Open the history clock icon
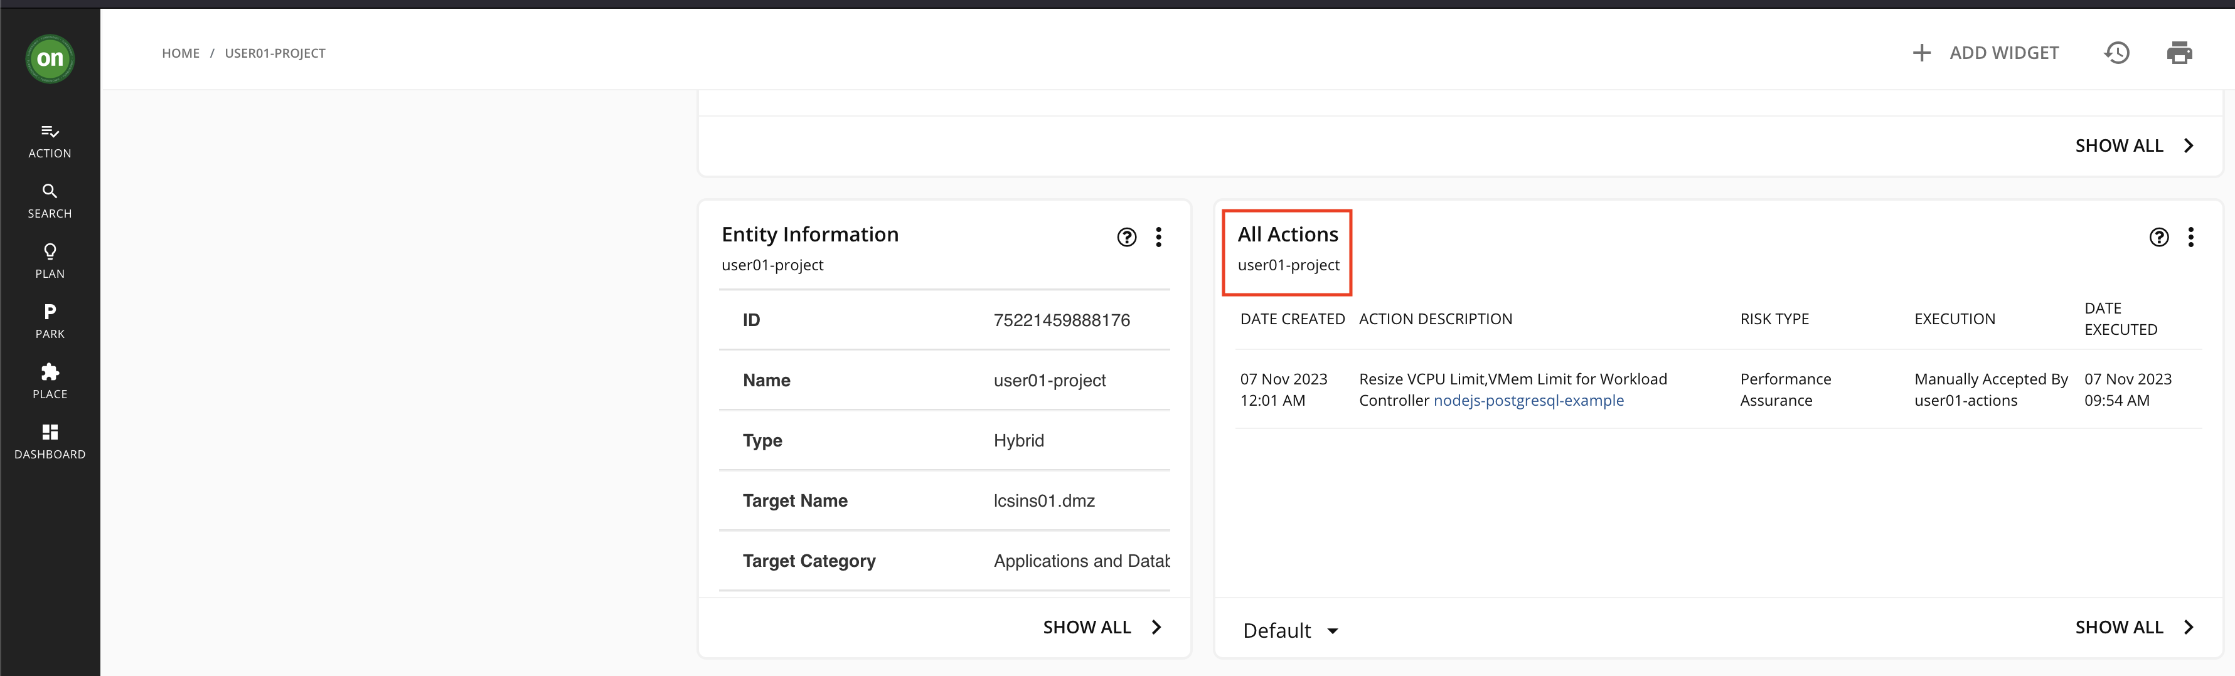The height and width of the screenshot is (676, 2235). coord(2117,53)
